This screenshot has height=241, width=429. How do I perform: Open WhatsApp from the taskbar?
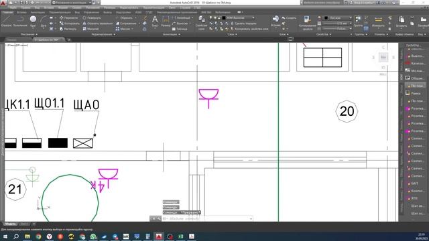[x=93, y=236]
